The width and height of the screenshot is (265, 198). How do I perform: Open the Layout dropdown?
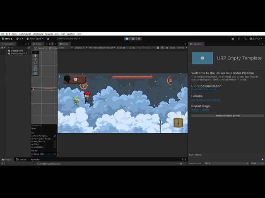(x=256, y=39)
